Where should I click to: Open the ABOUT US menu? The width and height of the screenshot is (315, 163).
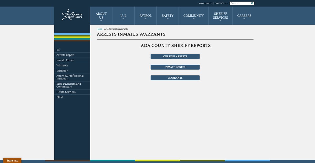point(101,16)
